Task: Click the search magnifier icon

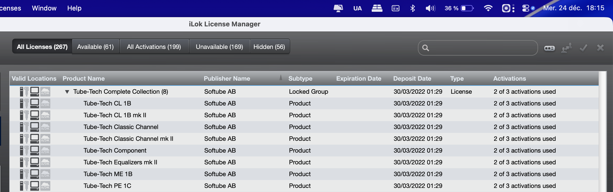Action: coord(426,48)
